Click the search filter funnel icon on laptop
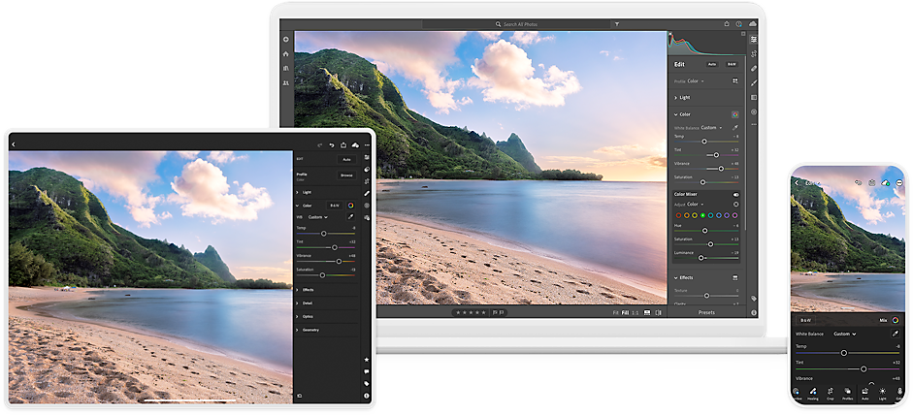 (x=617, y=24)
